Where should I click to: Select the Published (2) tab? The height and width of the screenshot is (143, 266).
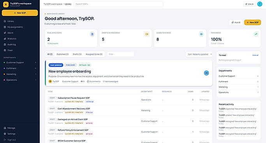pyautogui.click(x=63, y=54)
